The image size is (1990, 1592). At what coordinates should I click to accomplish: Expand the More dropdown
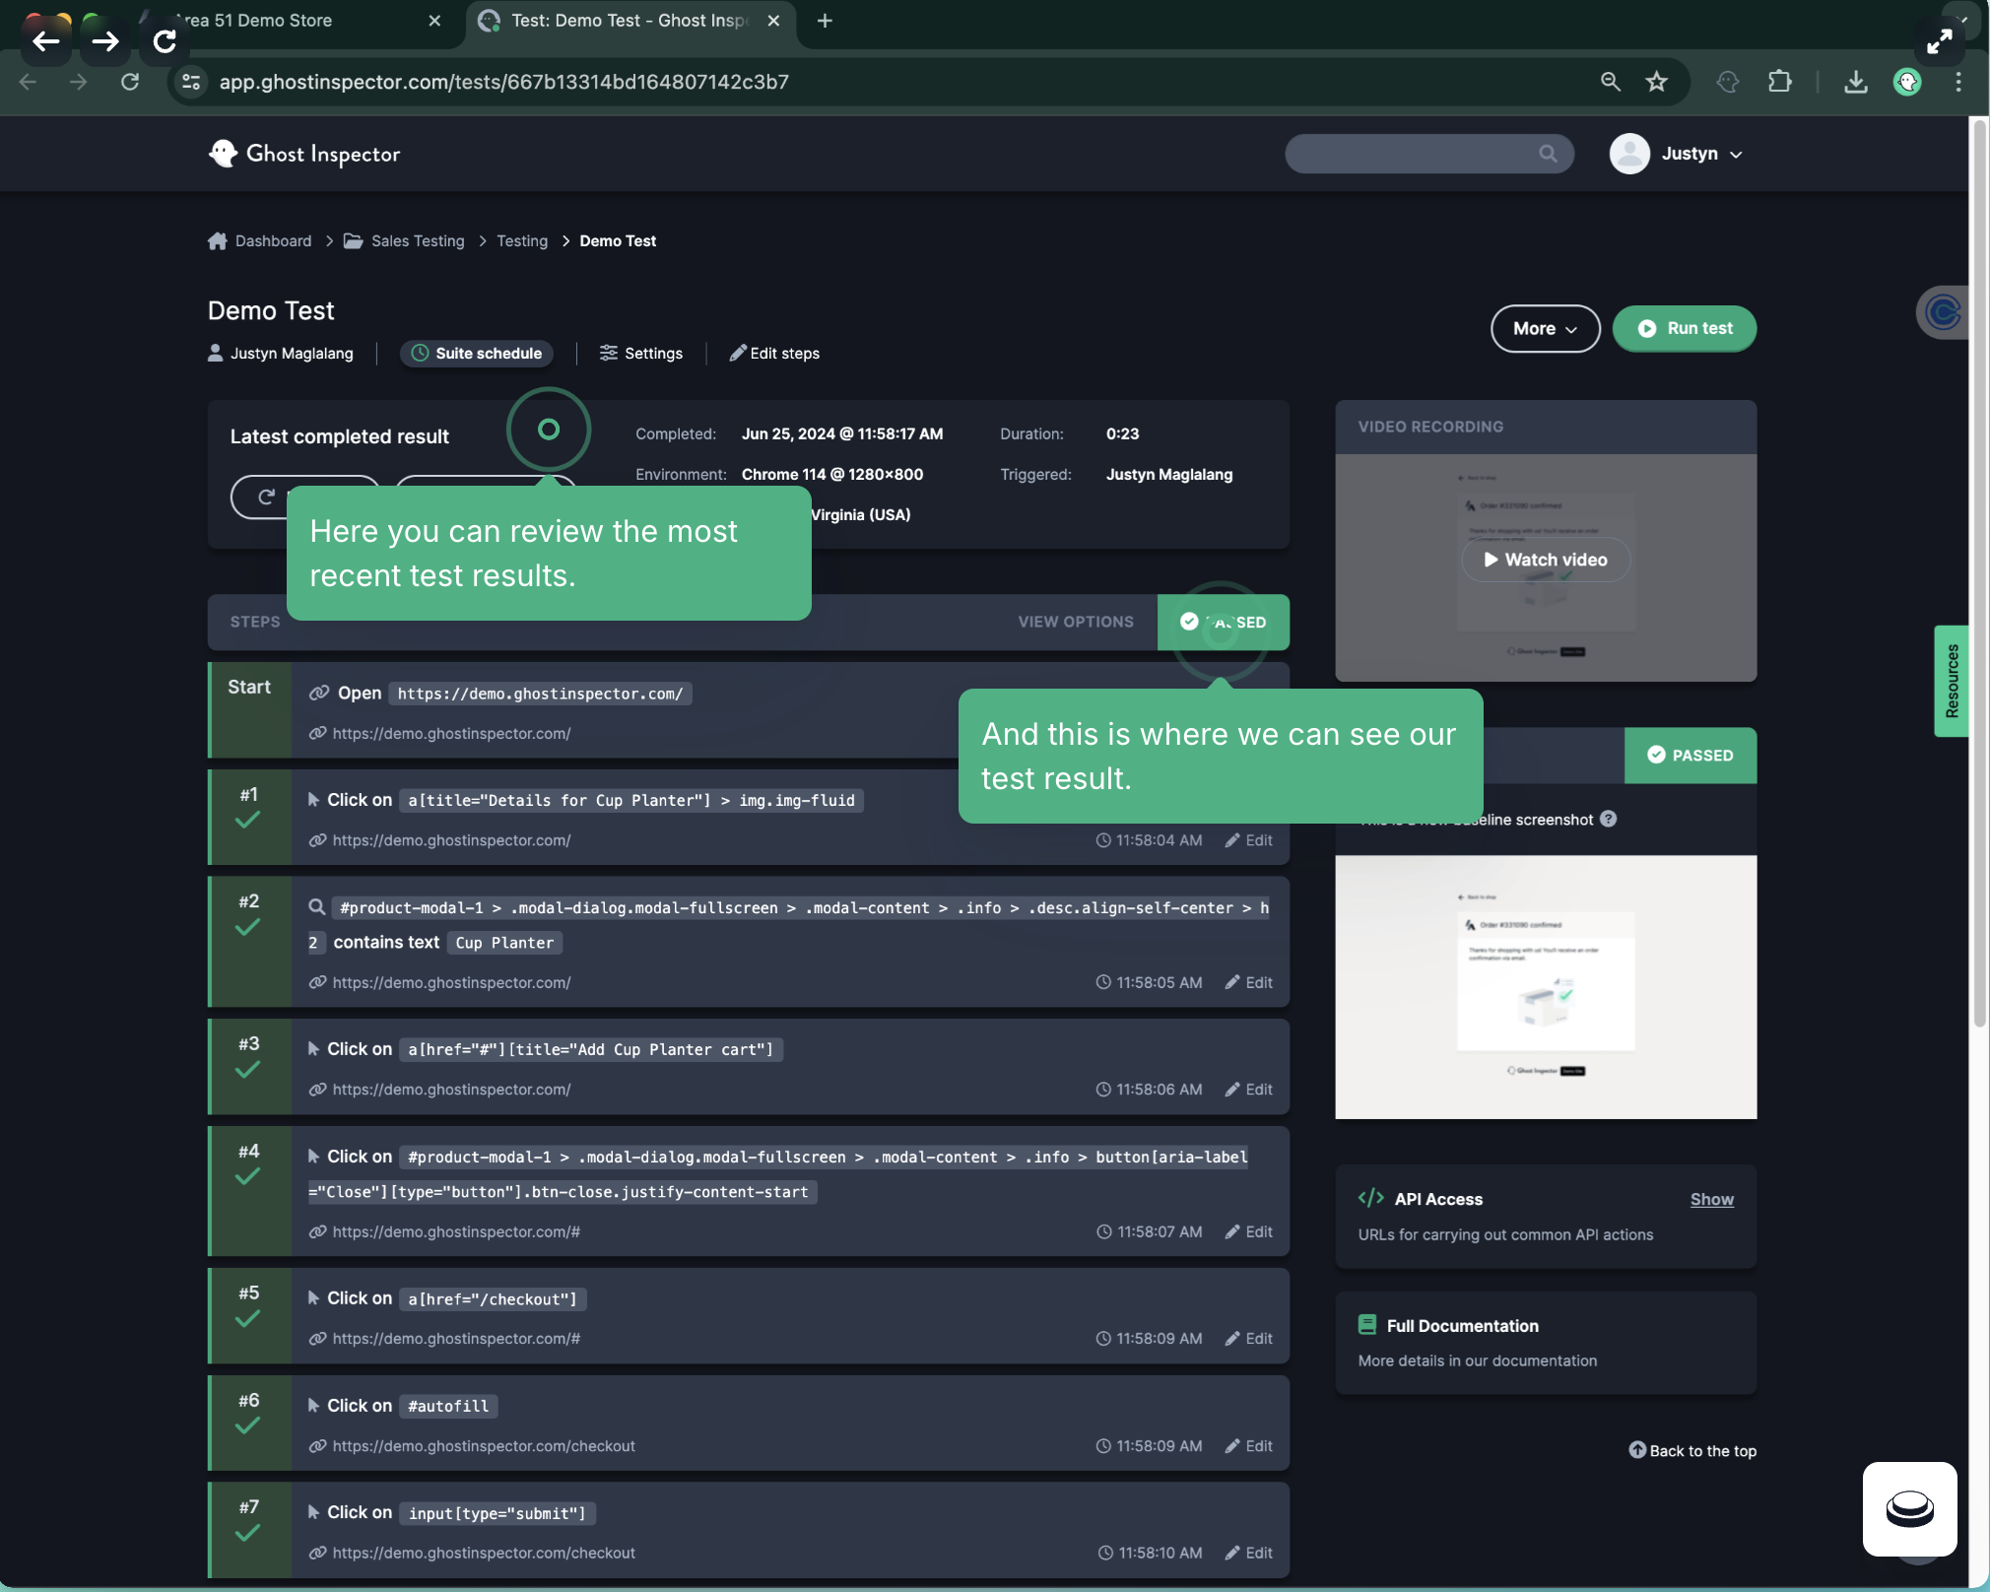click(1544, 328)
